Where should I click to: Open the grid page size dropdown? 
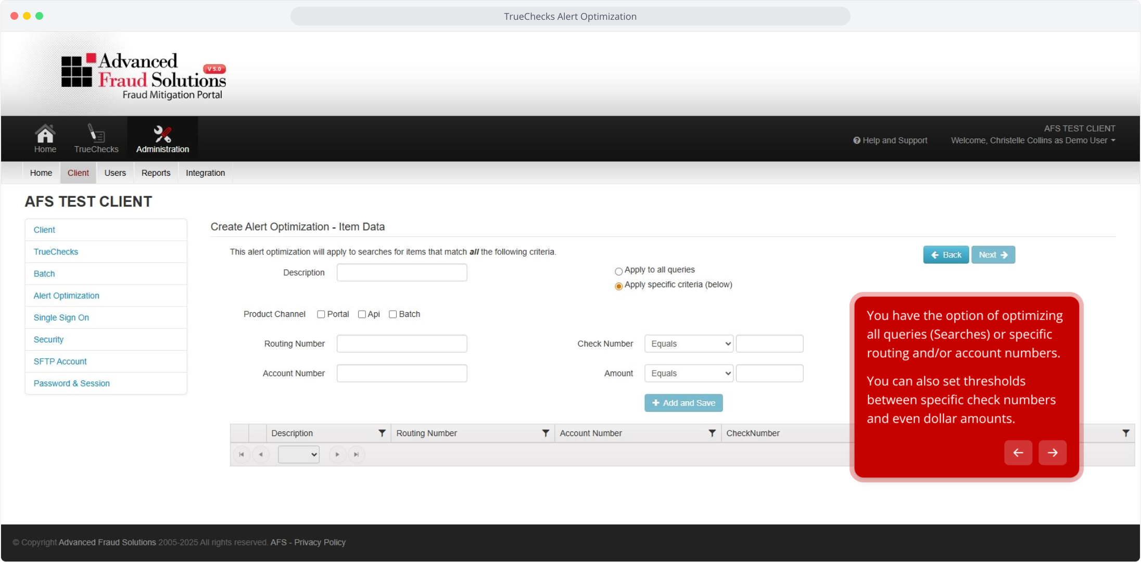coord(299,454)
